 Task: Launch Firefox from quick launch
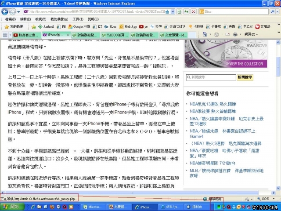(x=52, y=207)
